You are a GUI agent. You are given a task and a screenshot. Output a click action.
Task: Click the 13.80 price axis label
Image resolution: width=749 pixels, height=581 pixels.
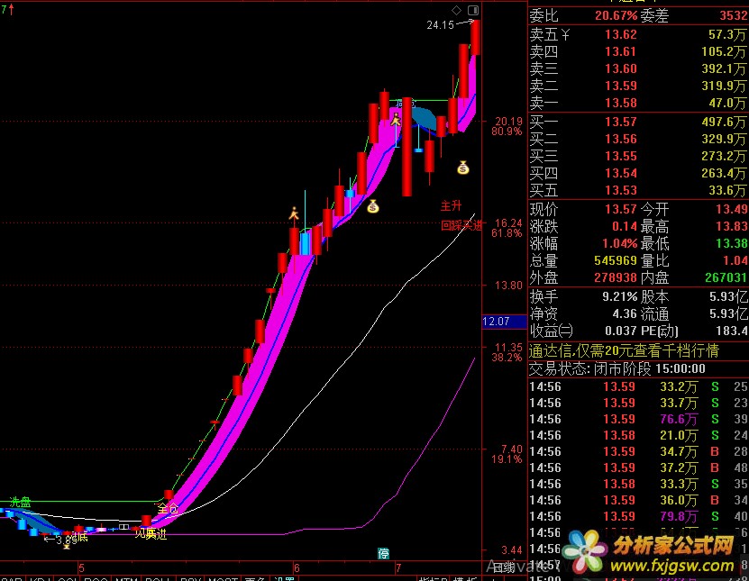point(508,285)
